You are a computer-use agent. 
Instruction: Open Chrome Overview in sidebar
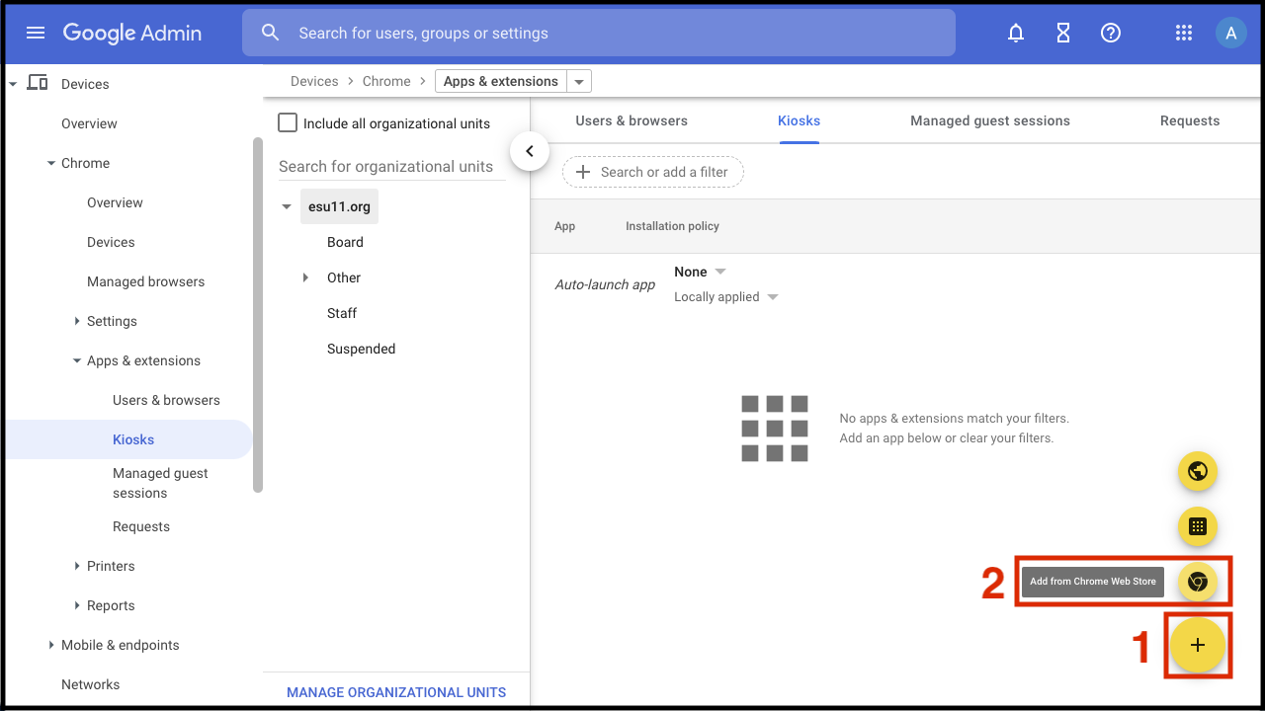pyautogui.click(x=115, y=202)
